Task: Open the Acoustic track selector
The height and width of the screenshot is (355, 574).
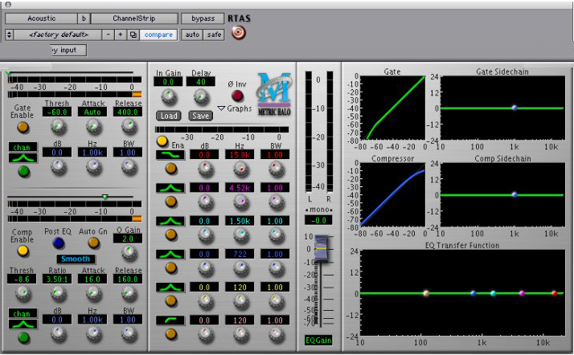Action: [41, 18]
